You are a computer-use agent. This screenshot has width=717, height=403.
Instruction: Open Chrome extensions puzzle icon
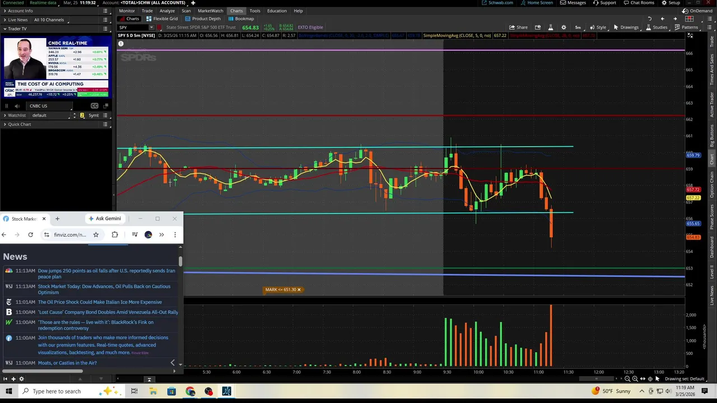point(115,235)
